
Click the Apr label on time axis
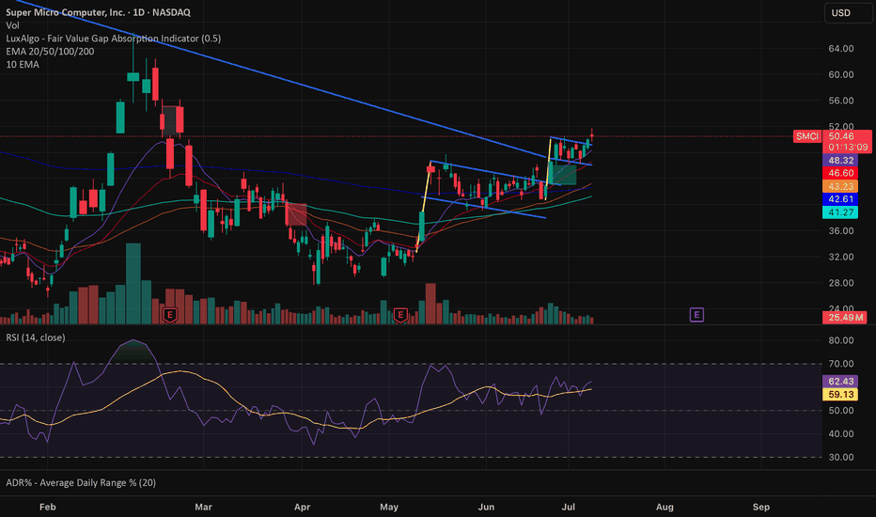click(302, 507)
